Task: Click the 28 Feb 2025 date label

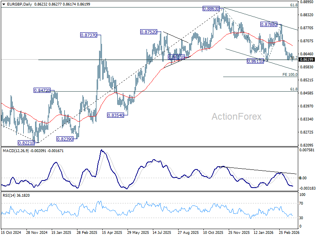Action: pyautogui.click(x=87, y=232)
